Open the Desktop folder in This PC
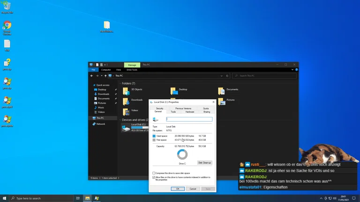Image resolution: width=360 pixels, height=202 pixels. point(179,91)
